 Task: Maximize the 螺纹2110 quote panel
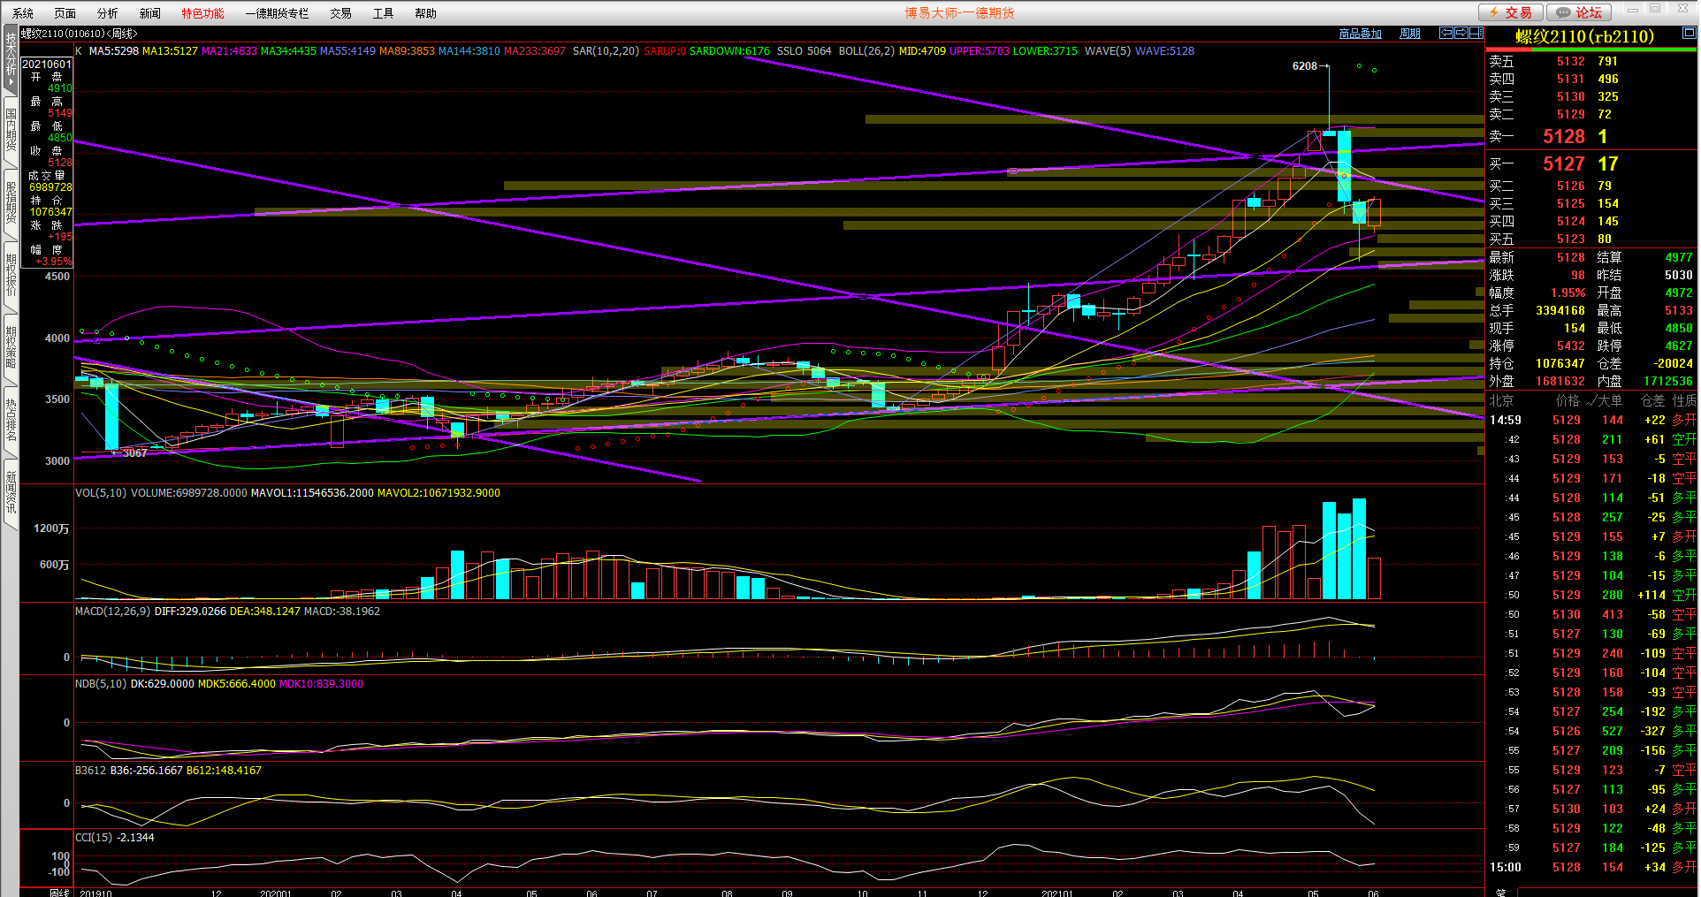(1689, 33)
